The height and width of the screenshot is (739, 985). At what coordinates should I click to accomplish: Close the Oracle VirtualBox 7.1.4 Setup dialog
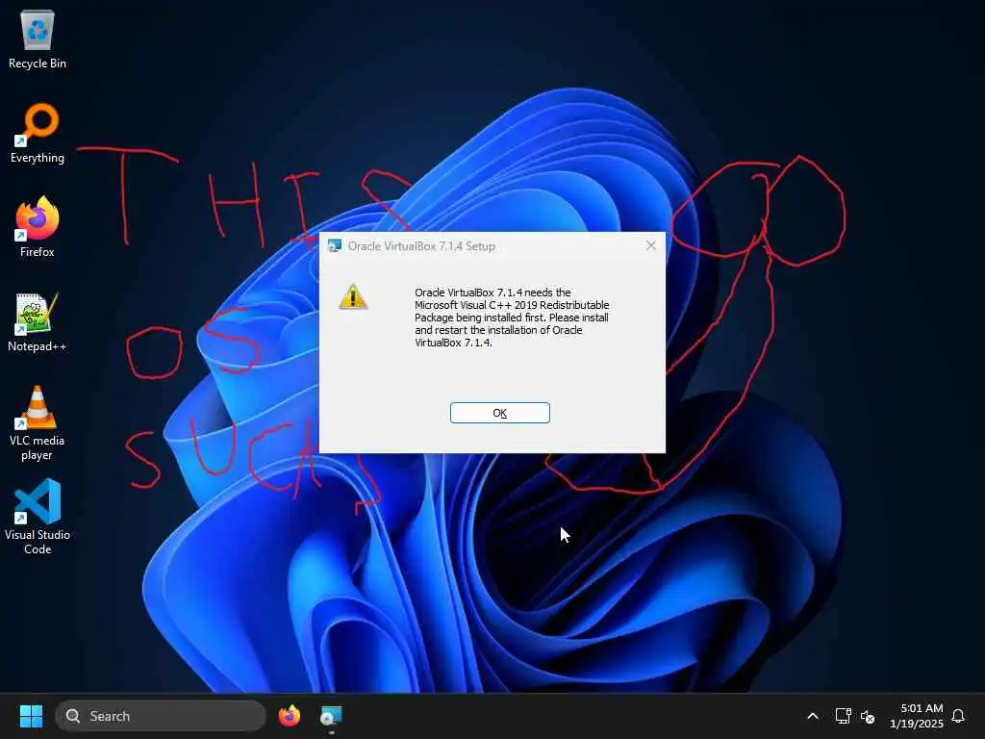pyautogui.click(x=651, y=245)
